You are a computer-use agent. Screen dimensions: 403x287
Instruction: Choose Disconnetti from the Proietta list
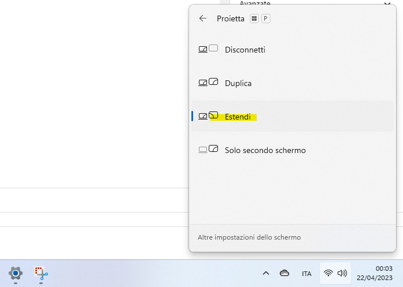point(245,50)
